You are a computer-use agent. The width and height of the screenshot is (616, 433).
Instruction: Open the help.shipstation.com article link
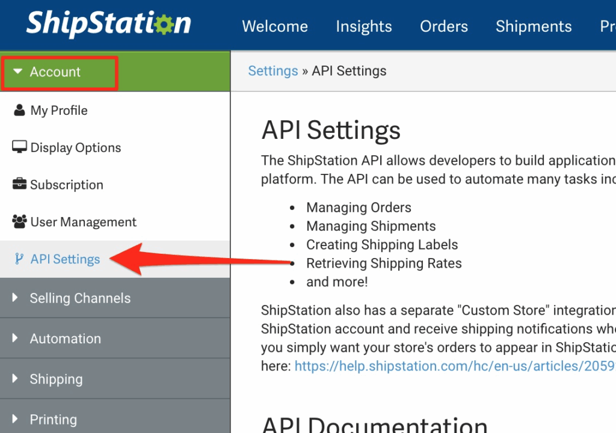tap(454, 366)
